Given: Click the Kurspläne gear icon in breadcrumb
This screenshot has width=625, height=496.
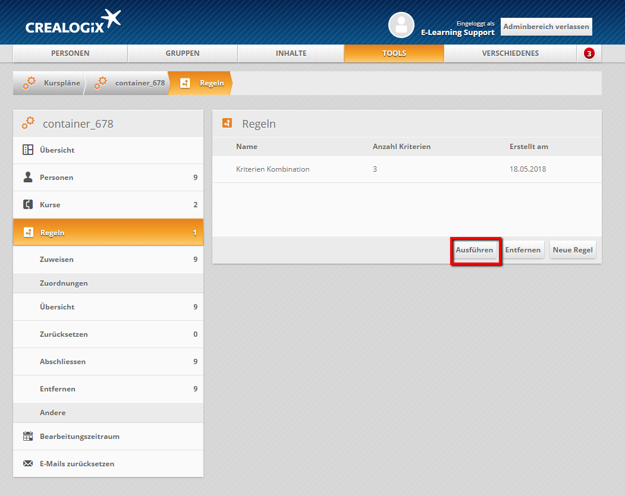Looking at the screenshot, I should pyautogui.click(x=29, y=83).
